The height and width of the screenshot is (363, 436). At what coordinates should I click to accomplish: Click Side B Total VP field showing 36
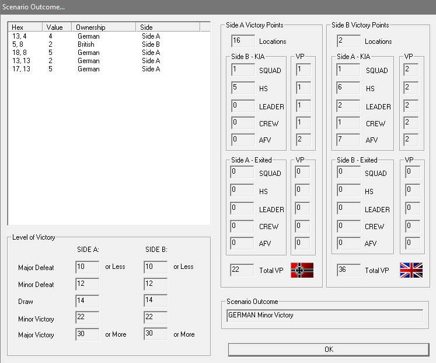[348, 270]
